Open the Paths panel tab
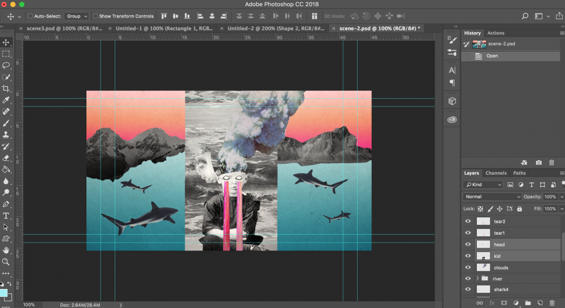 point(519,173)
